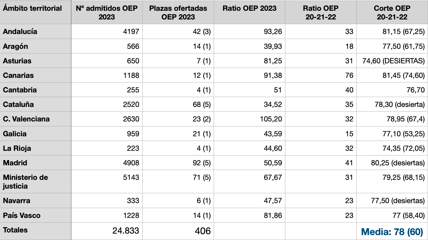Select the País Vasco row label
428x240 pixels.
pyautogui.click(x=22, y=215)
